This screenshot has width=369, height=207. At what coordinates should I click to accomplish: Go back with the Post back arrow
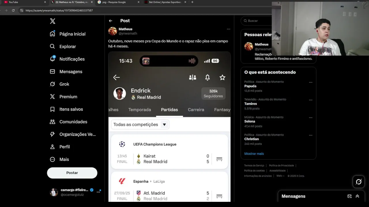point(110,21)
